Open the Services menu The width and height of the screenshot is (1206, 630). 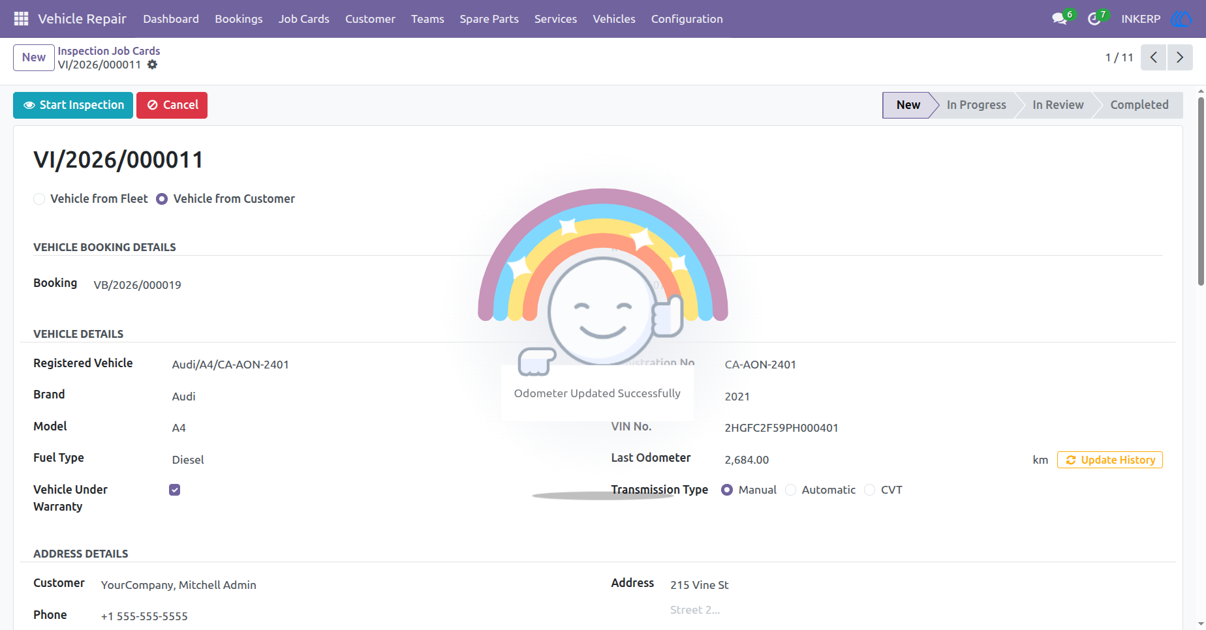555,19
